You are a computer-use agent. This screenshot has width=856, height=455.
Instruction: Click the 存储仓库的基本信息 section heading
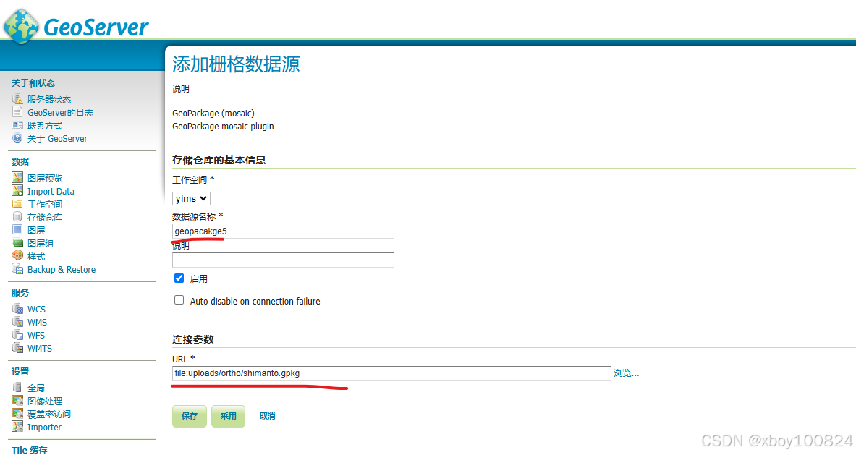pos(219,160)
